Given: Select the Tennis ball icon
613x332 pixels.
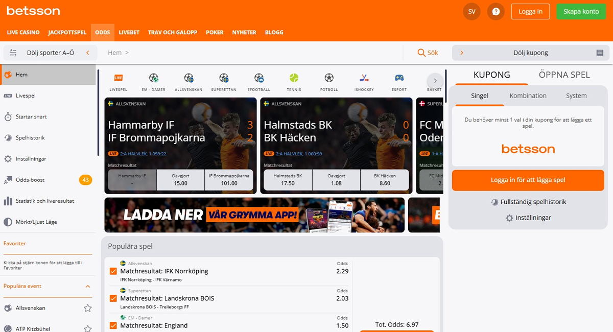Looking at the screenshot, I should click(294, 78).
